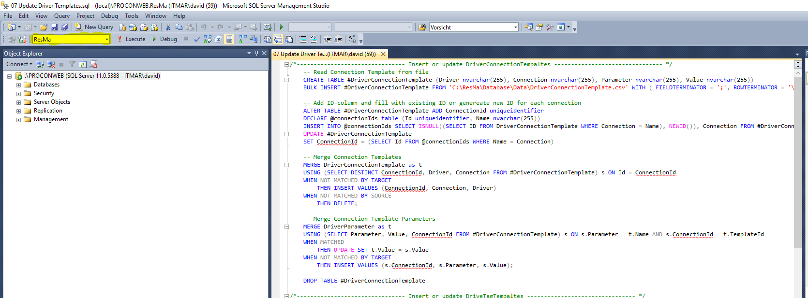Click the Cut scissors icon
The image size is (808, 298).
pos(168,28)
